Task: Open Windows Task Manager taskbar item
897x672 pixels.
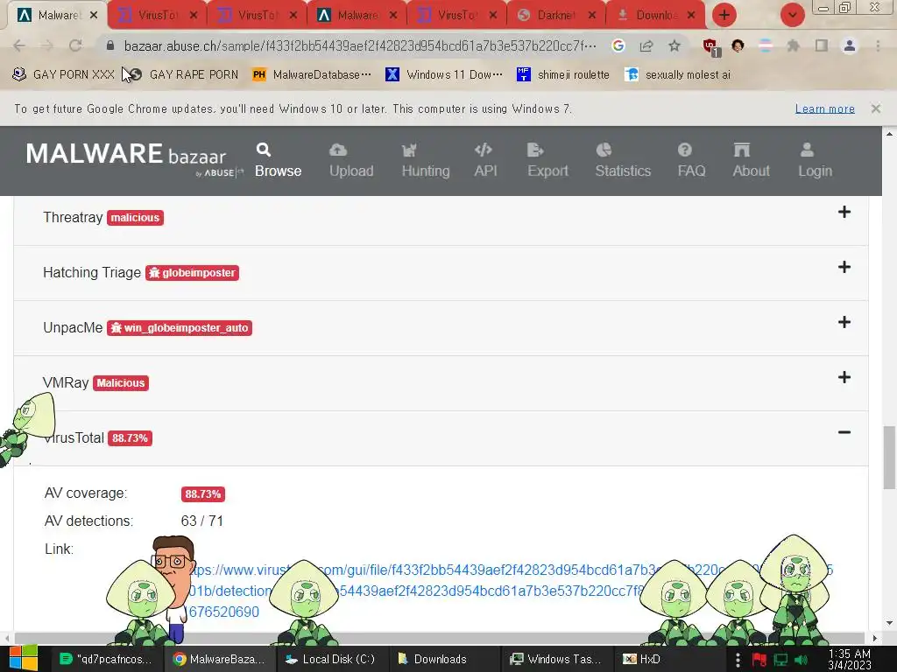Action: tap(556, 659)
